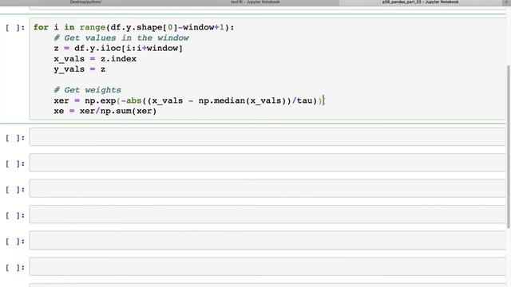Open a new browser tab with the plus button
Screen dimensions: 511x287
[507, 2]
